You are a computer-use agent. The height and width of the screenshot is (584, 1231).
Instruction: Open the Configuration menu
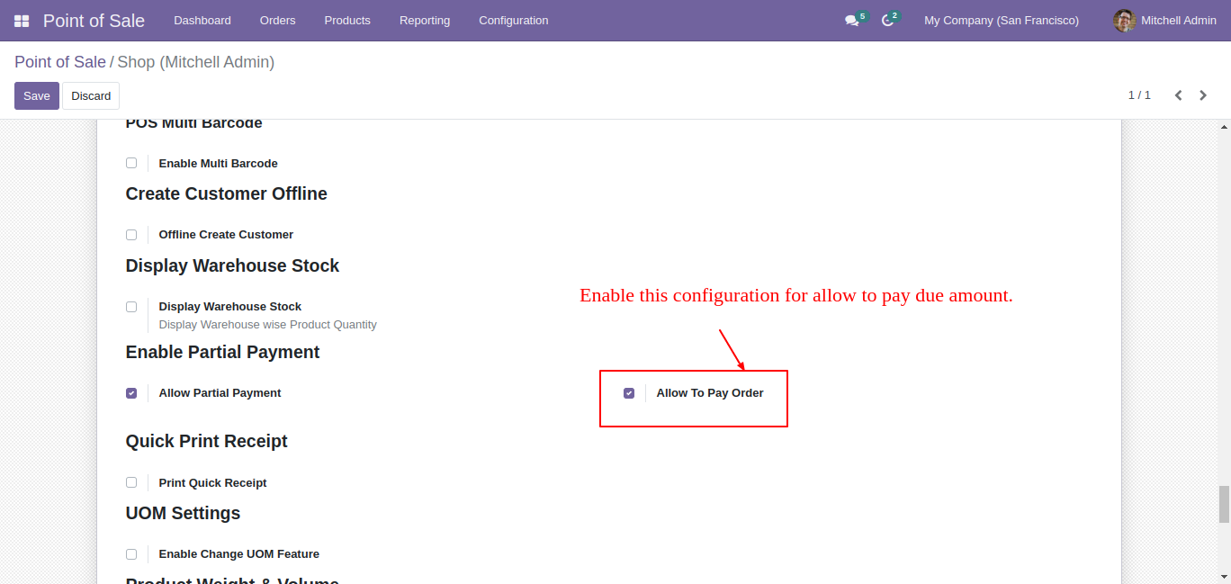point(514,21)
